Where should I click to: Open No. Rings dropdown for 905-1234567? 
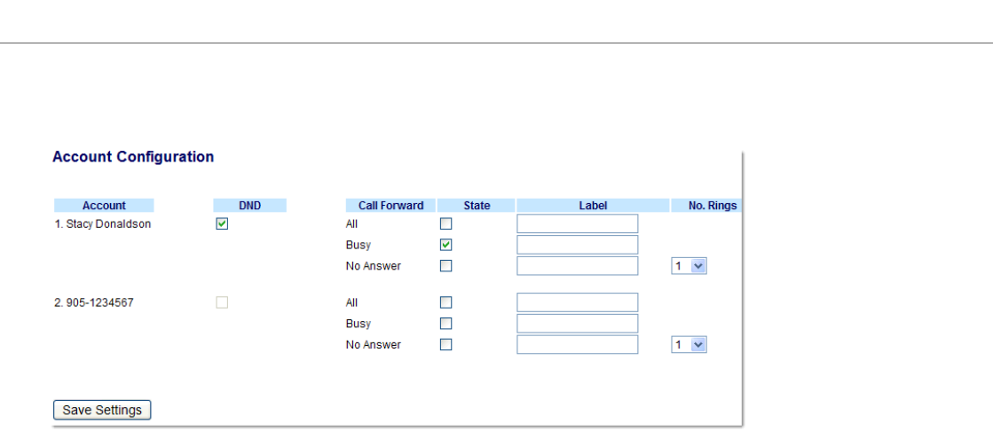[689, 345]
